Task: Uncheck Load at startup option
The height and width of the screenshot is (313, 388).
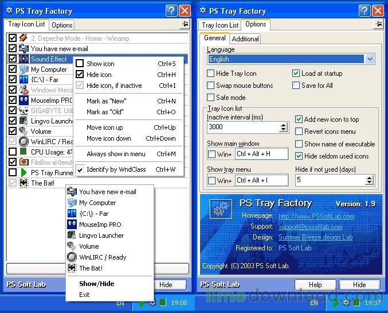Action: pos(296,74)
